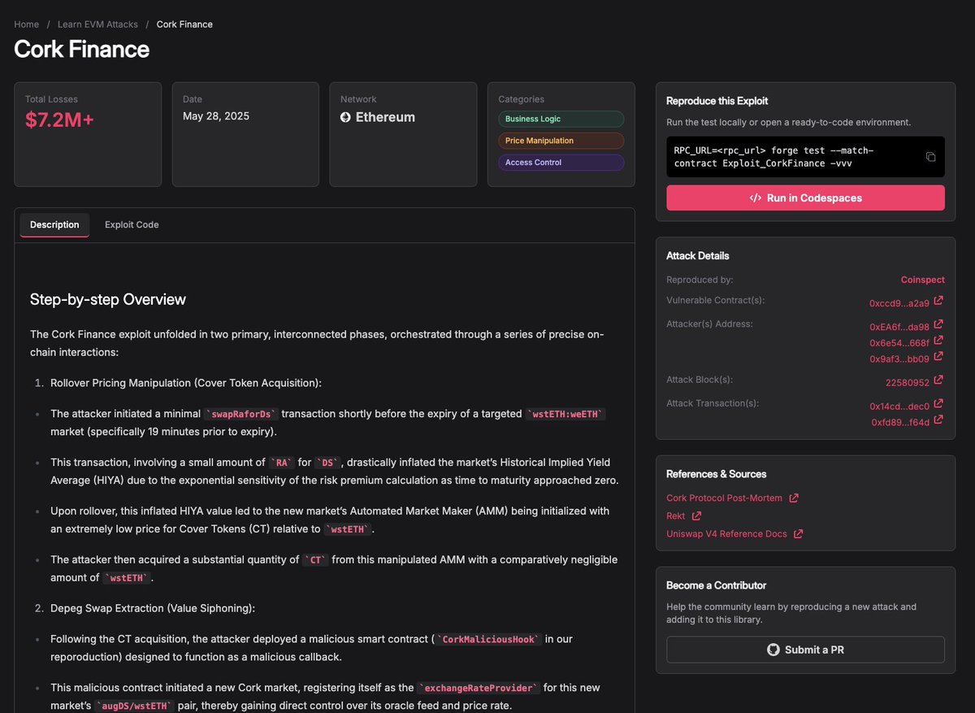Open attacker address 0x9af3...bb09
This screenshot has height=713, width=975.
coord(899,359)
